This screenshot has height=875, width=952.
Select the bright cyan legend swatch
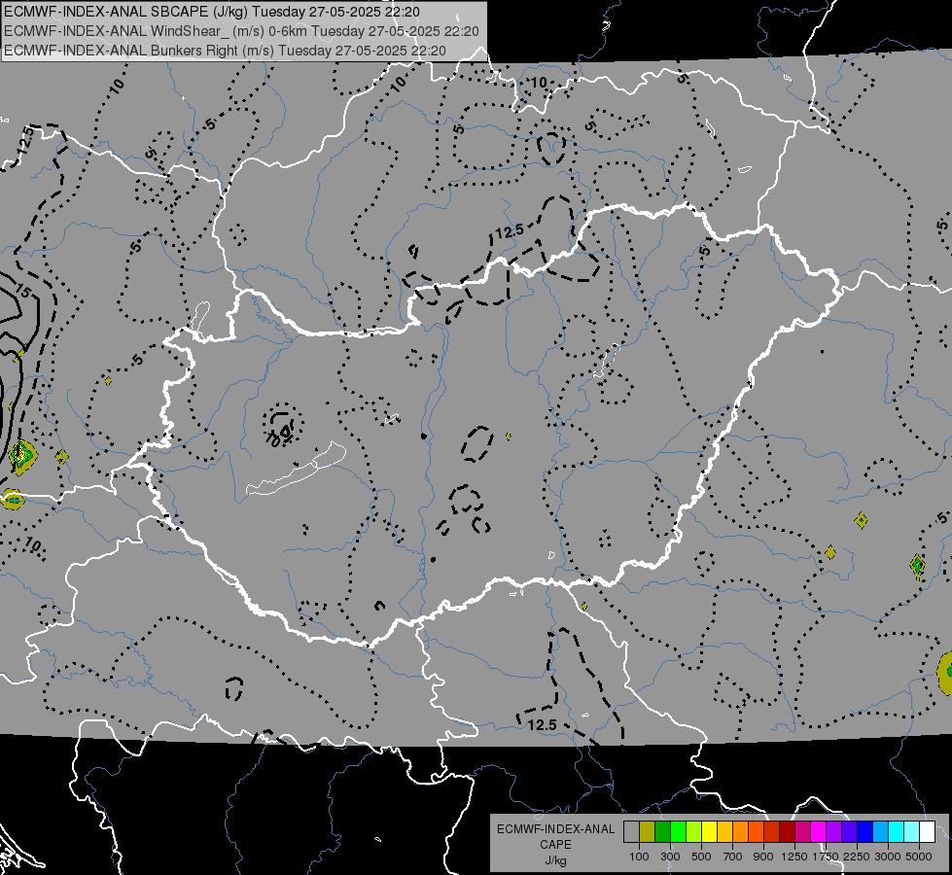click(897, 832)
